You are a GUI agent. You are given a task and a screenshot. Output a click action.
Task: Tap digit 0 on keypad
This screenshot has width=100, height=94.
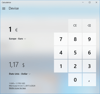tap(75, 80)
